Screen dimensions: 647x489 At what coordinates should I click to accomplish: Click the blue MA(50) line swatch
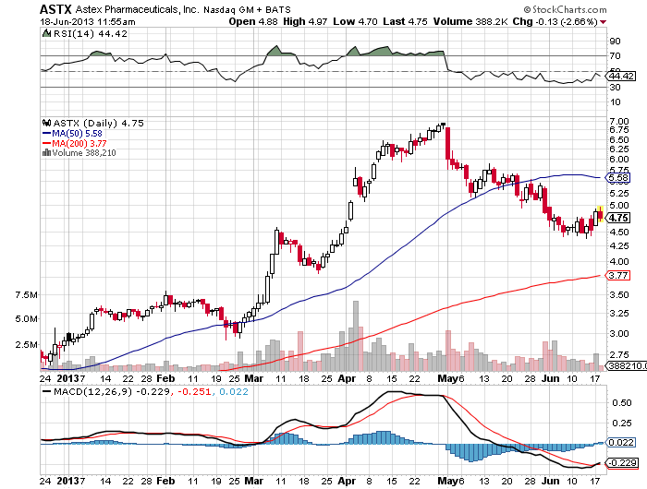(x=46, y=134)
